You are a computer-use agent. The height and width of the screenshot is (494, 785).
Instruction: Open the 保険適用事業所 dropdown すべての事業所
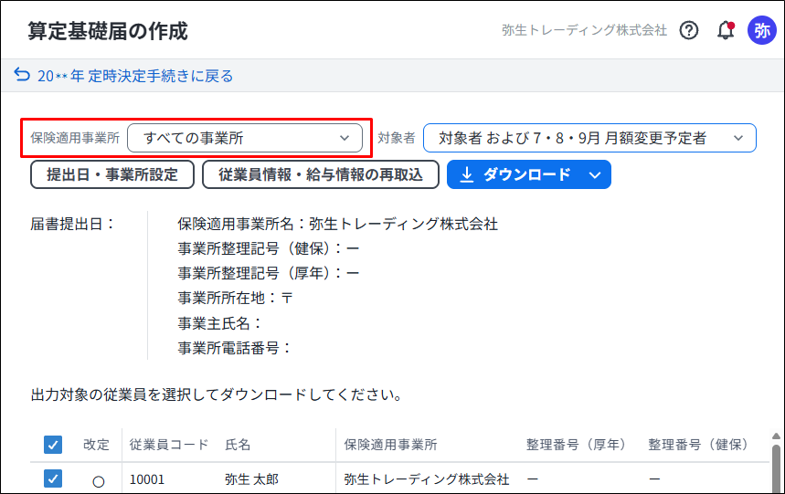[245, 138]
